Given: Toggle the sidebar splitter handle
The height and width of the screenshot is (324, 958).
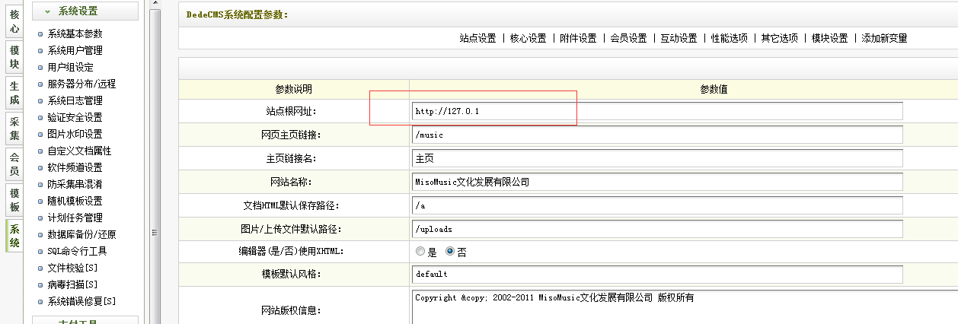Looking at the screenshot, I should 155,233.
